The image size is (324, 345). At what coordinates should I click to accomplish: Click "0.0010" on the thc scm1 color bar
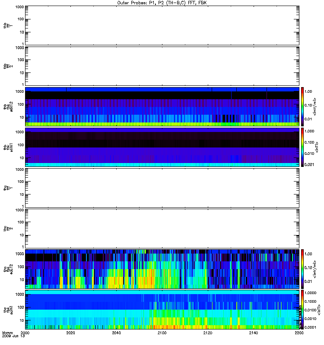click(310, 319)
